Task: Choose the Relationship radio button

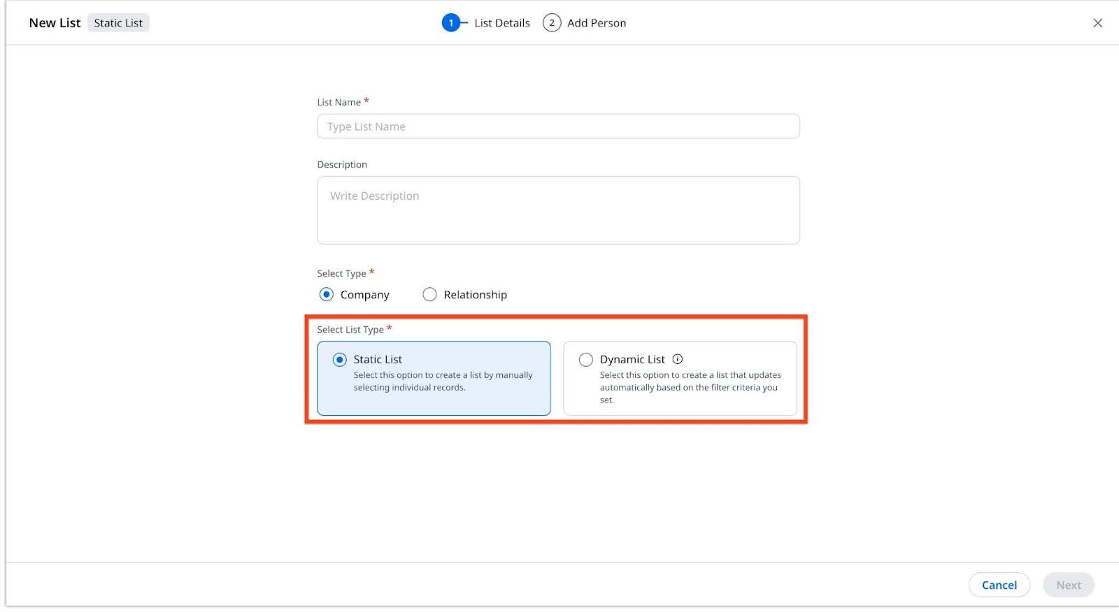Action: (429, 294)
